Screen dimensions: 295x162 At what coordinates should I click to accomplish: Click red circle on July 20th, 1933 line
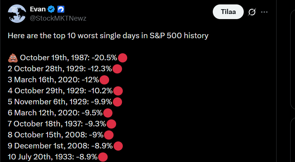103,157
